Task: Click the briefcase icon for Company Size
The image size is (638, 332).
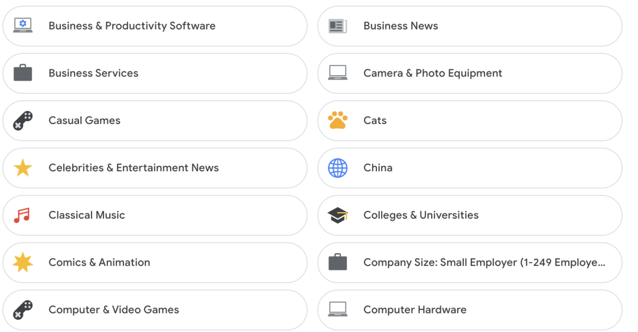Action: pos(338,262)
